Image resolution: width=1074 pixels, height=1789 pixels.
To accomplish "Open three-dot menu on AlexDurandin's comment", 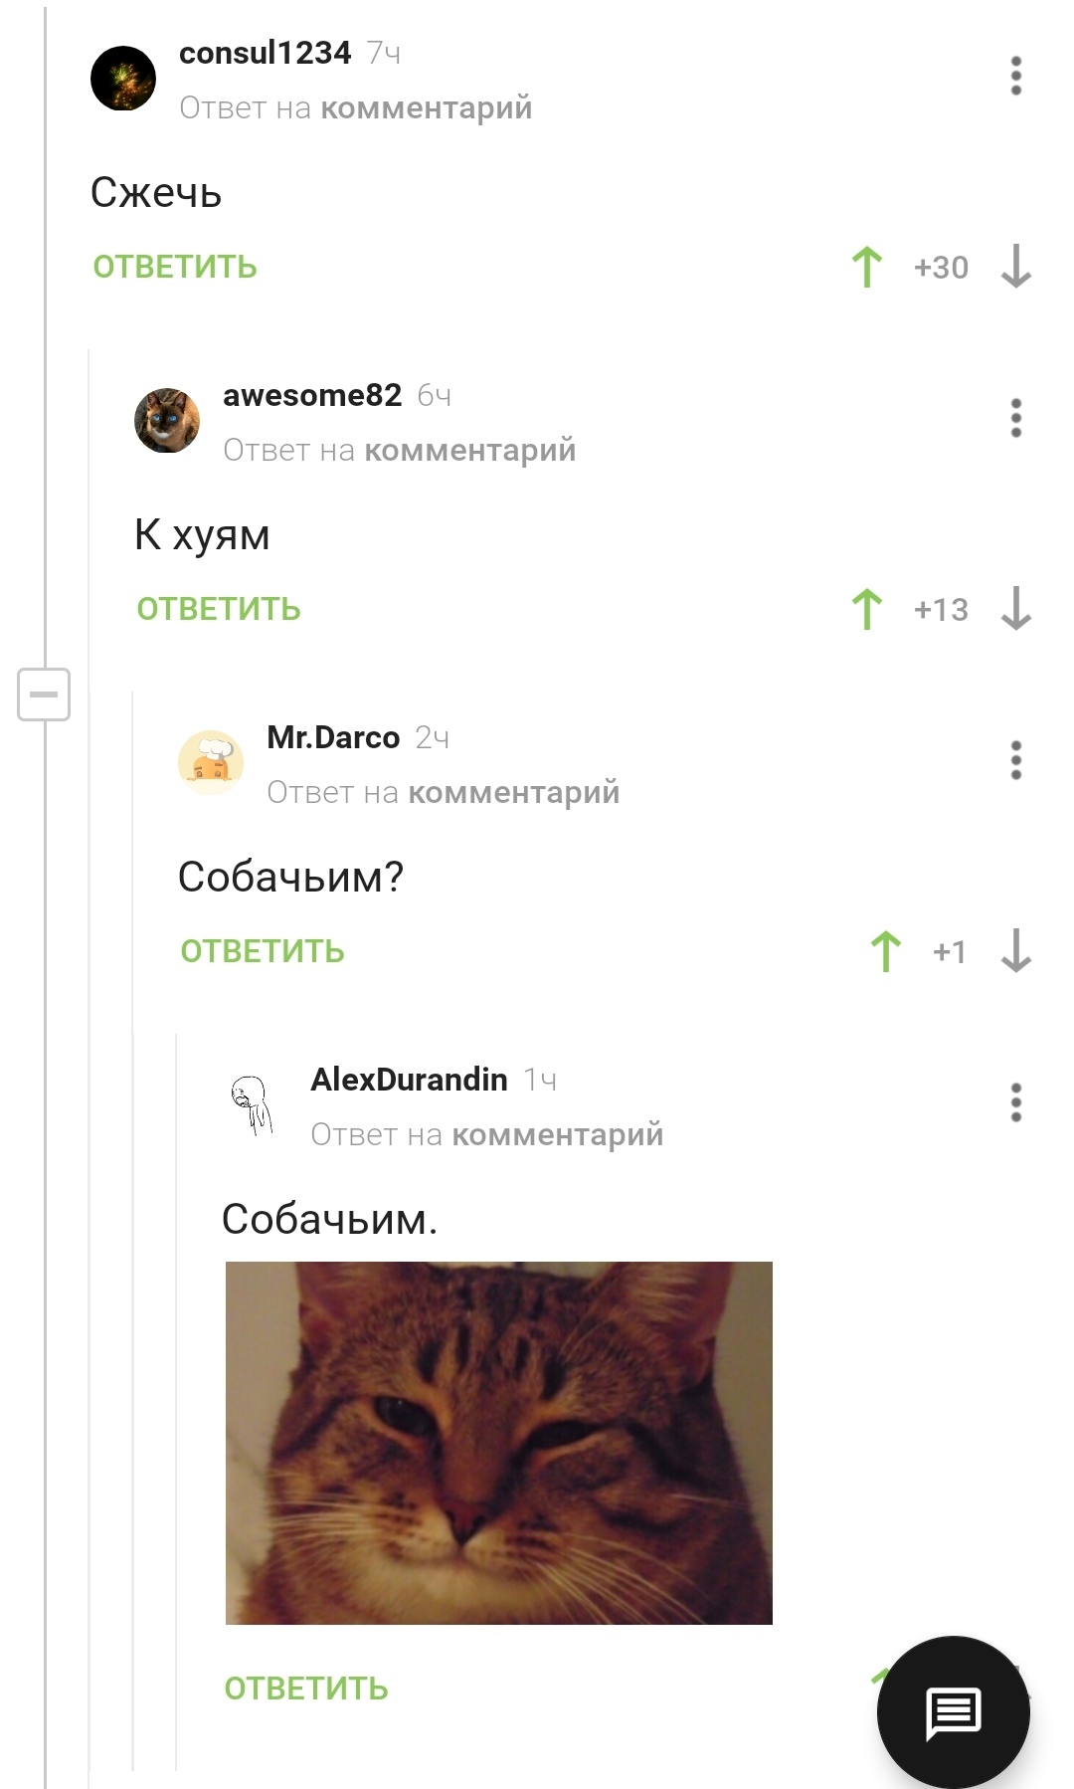I will point(1015,1103).
